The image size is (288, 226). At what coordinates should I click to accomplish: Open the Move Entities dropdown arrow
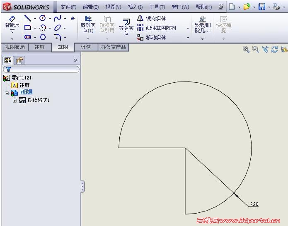pos(188,38)
